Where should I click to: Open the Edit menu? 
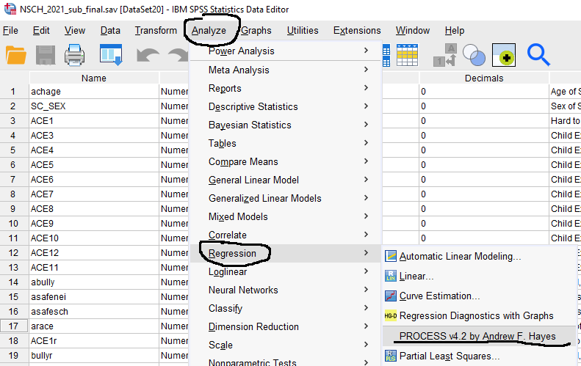pos(41,30)
